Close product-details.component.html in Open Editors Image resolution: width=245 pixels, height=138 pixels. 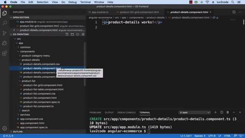14,30
